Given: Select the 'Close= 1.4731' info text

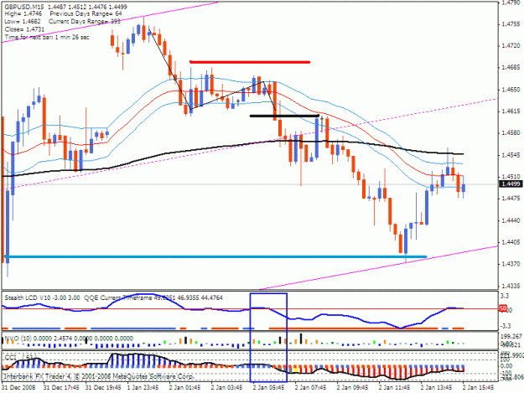Looking at the screenshot, I should 24,29.
